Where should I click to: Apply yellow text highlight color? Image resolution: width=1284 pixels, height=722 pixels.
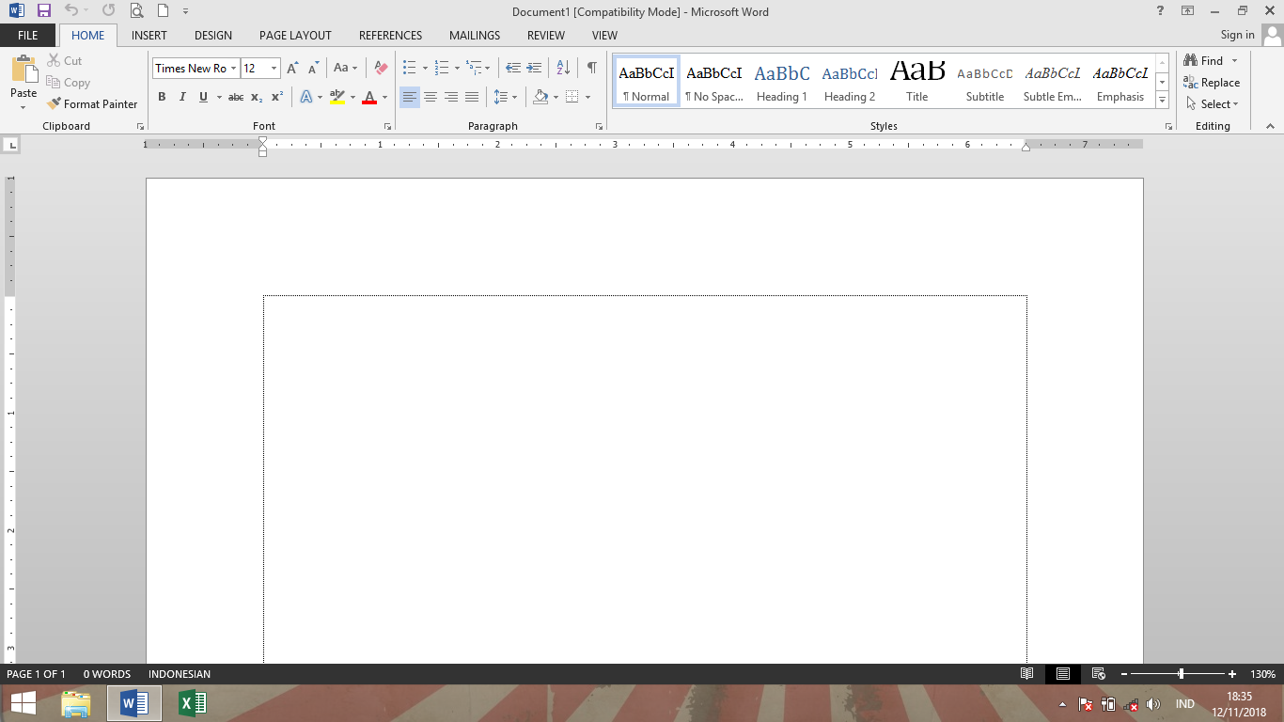338,97
